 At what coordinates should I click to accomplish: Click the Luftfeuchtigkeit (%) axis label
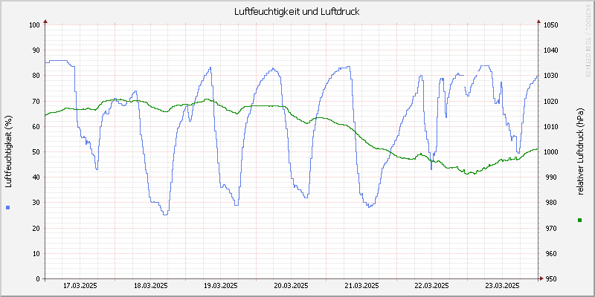click(x=8, y=151)
